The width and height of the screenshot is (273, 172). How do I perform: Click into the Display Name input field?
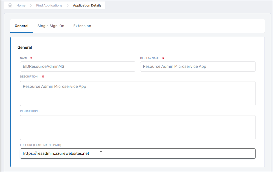198,66
